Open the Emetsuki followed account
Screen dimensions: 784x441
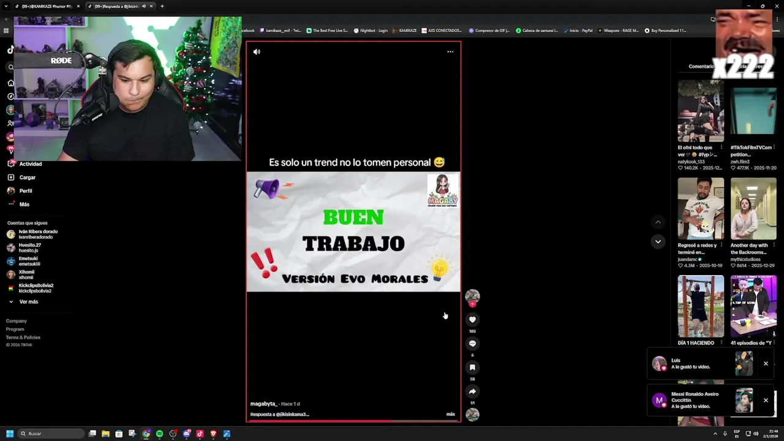[x=23, y=261]
